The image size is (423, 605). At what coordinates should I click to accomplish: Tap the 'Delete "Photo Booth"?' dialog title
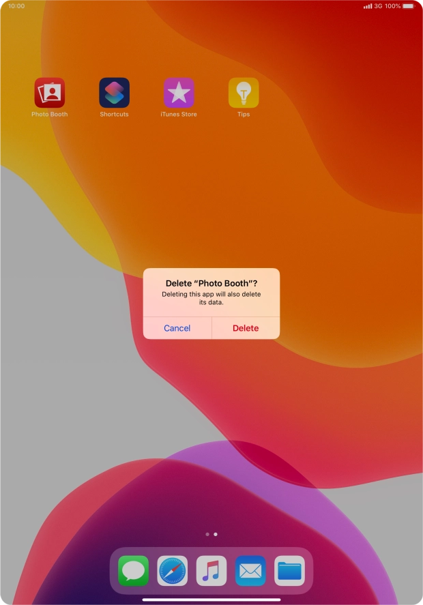tap(211, 283)
